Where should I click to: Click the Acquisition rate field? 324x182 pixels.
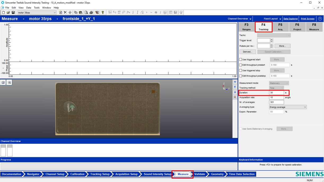(x=277, y=98)
